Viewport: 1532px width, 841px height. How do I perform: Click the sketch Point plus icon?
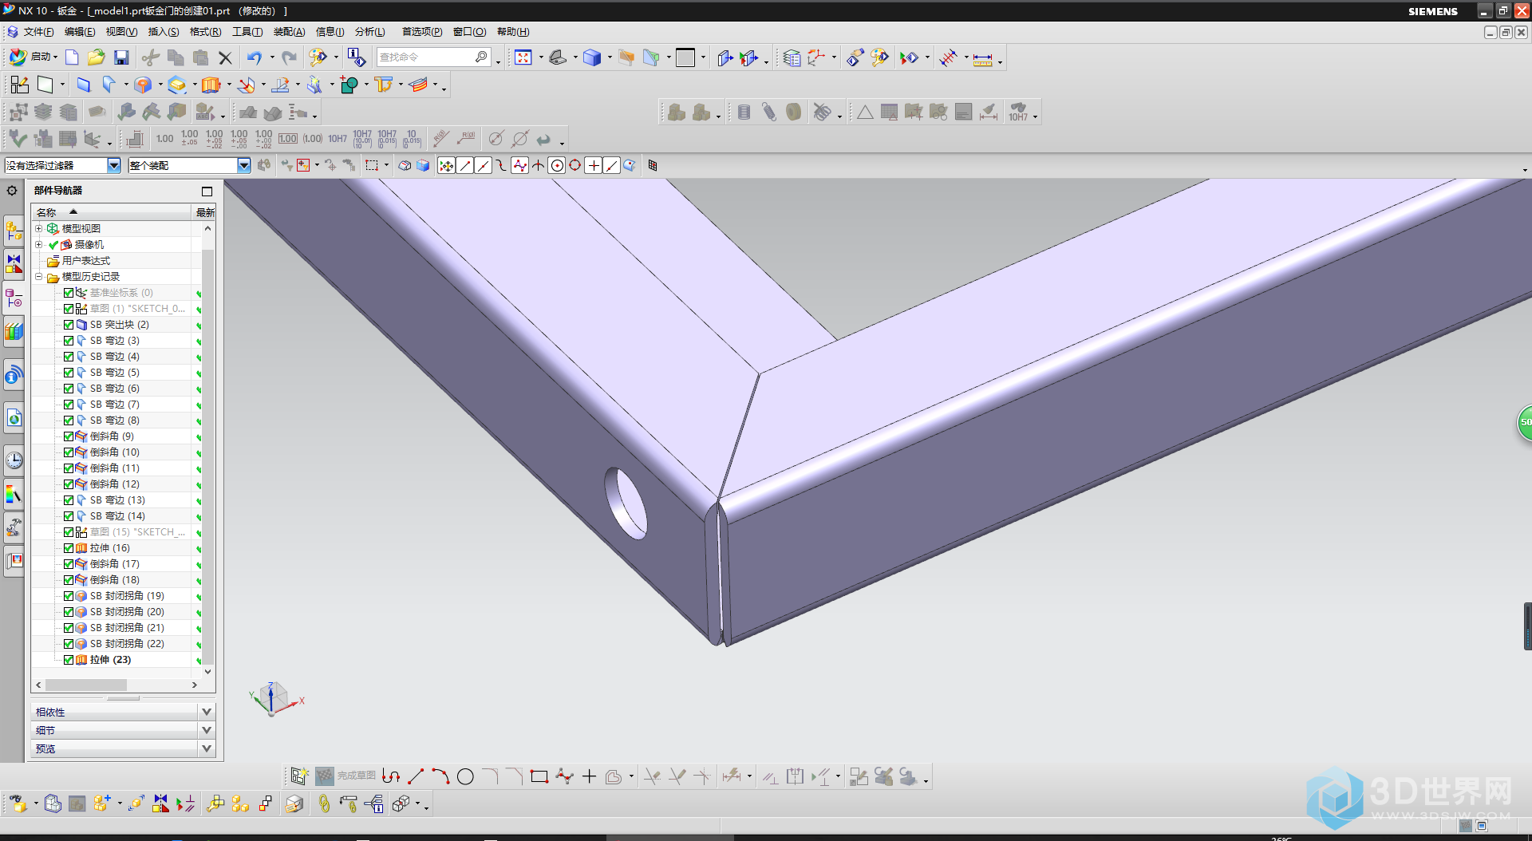pyautogui.click(x=589, y=776)
